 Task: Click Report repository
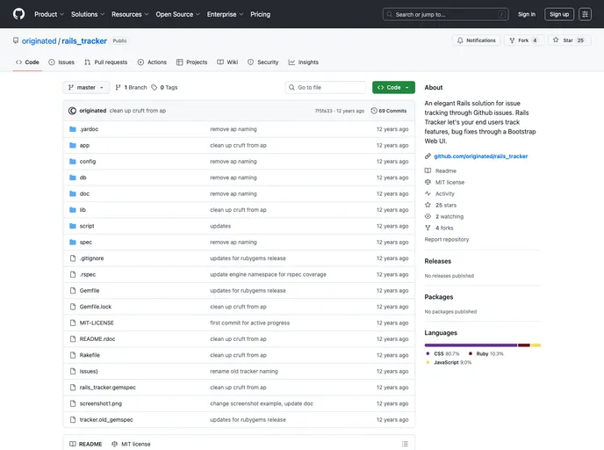tap(447, 239)
